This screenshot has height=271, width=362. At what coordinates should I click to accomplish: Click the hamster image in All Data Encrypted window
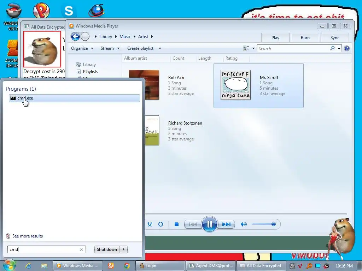pyautogui.click(x=42, y=49)
